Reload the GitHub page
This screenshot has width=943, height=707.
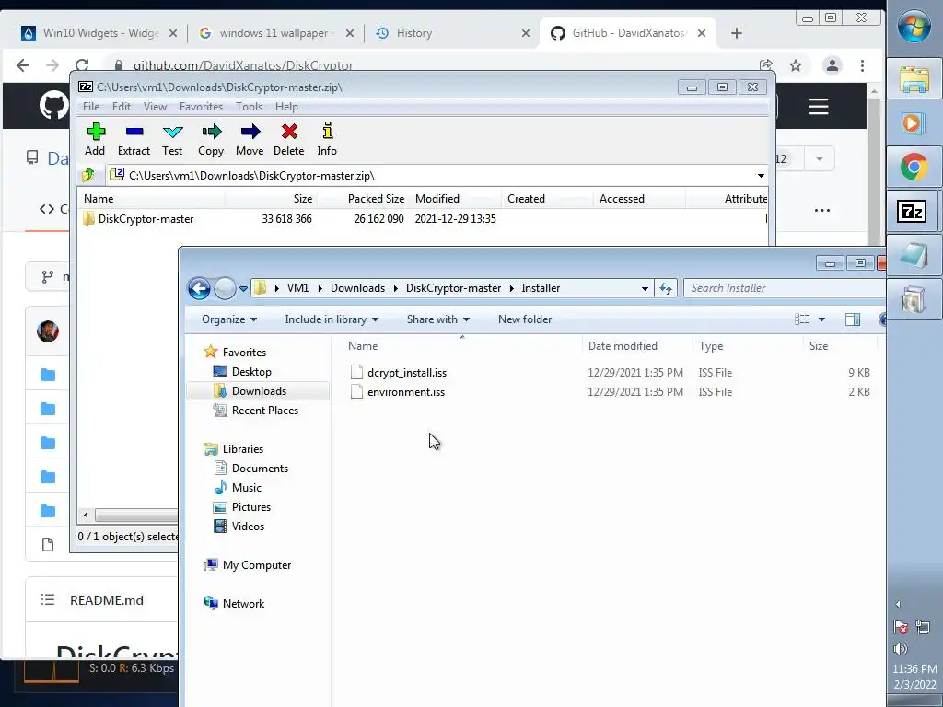[82, 65]
